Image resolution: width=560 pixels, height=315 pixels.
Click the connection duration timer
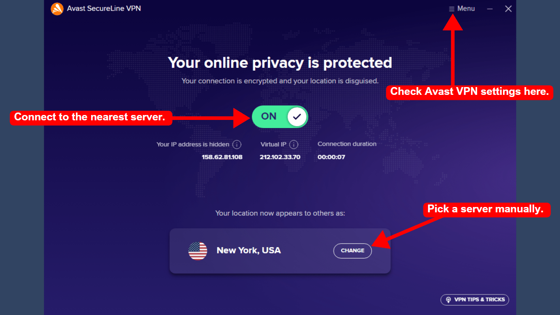click(x=331, y=157)
